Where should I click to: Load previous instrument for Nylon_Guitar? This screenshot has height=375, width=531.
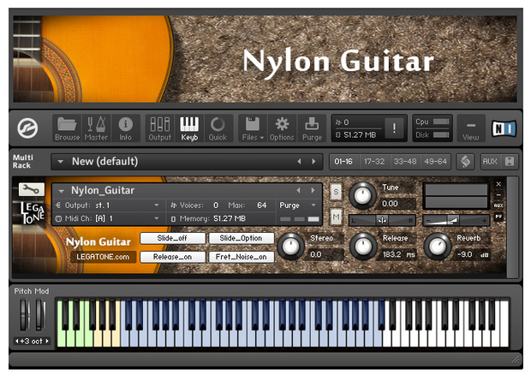(x=298, y=190)
